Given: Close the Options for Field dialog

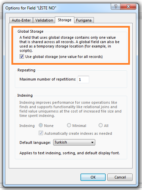Looking at the screenshot, I should click(x=128, y=6).
